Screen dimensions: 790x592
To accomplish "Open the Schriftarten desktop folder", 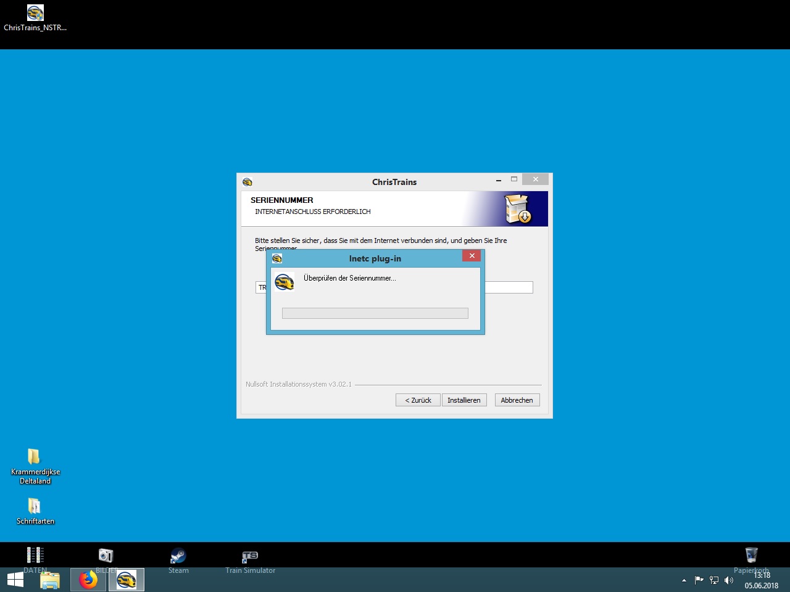I will 35,511.
